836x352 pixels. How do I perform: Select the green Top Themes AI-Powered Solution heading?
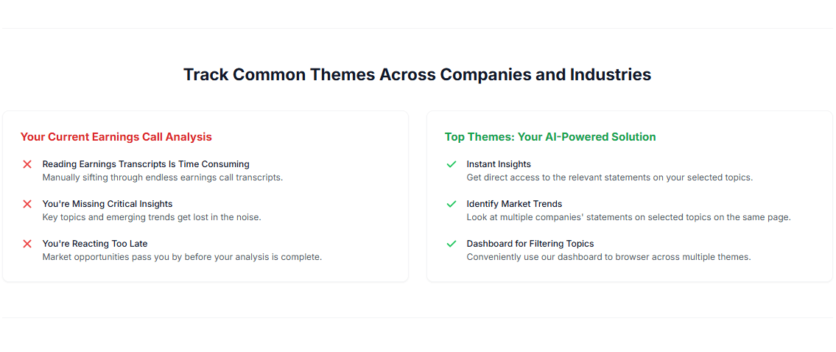[x=549, y=137]
